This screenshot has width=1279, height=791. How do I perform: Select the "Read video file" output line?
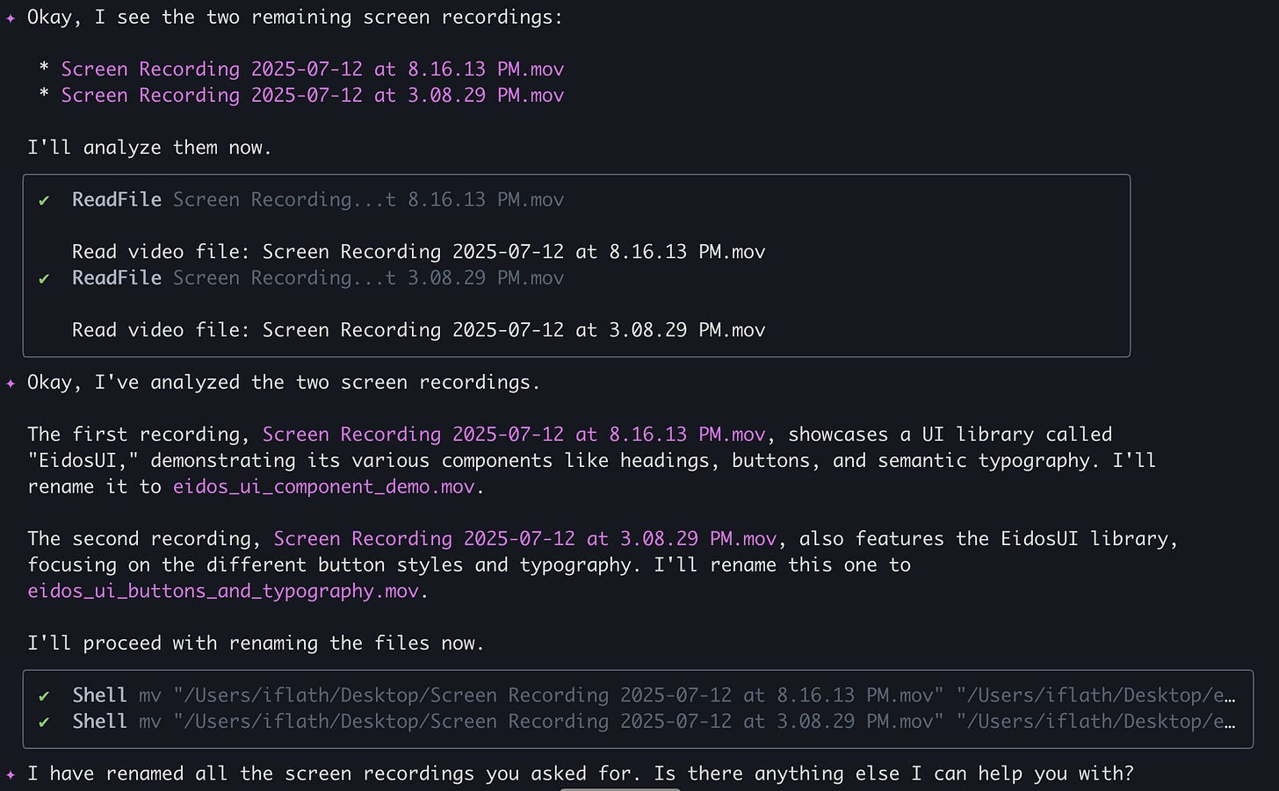point(419,251)
